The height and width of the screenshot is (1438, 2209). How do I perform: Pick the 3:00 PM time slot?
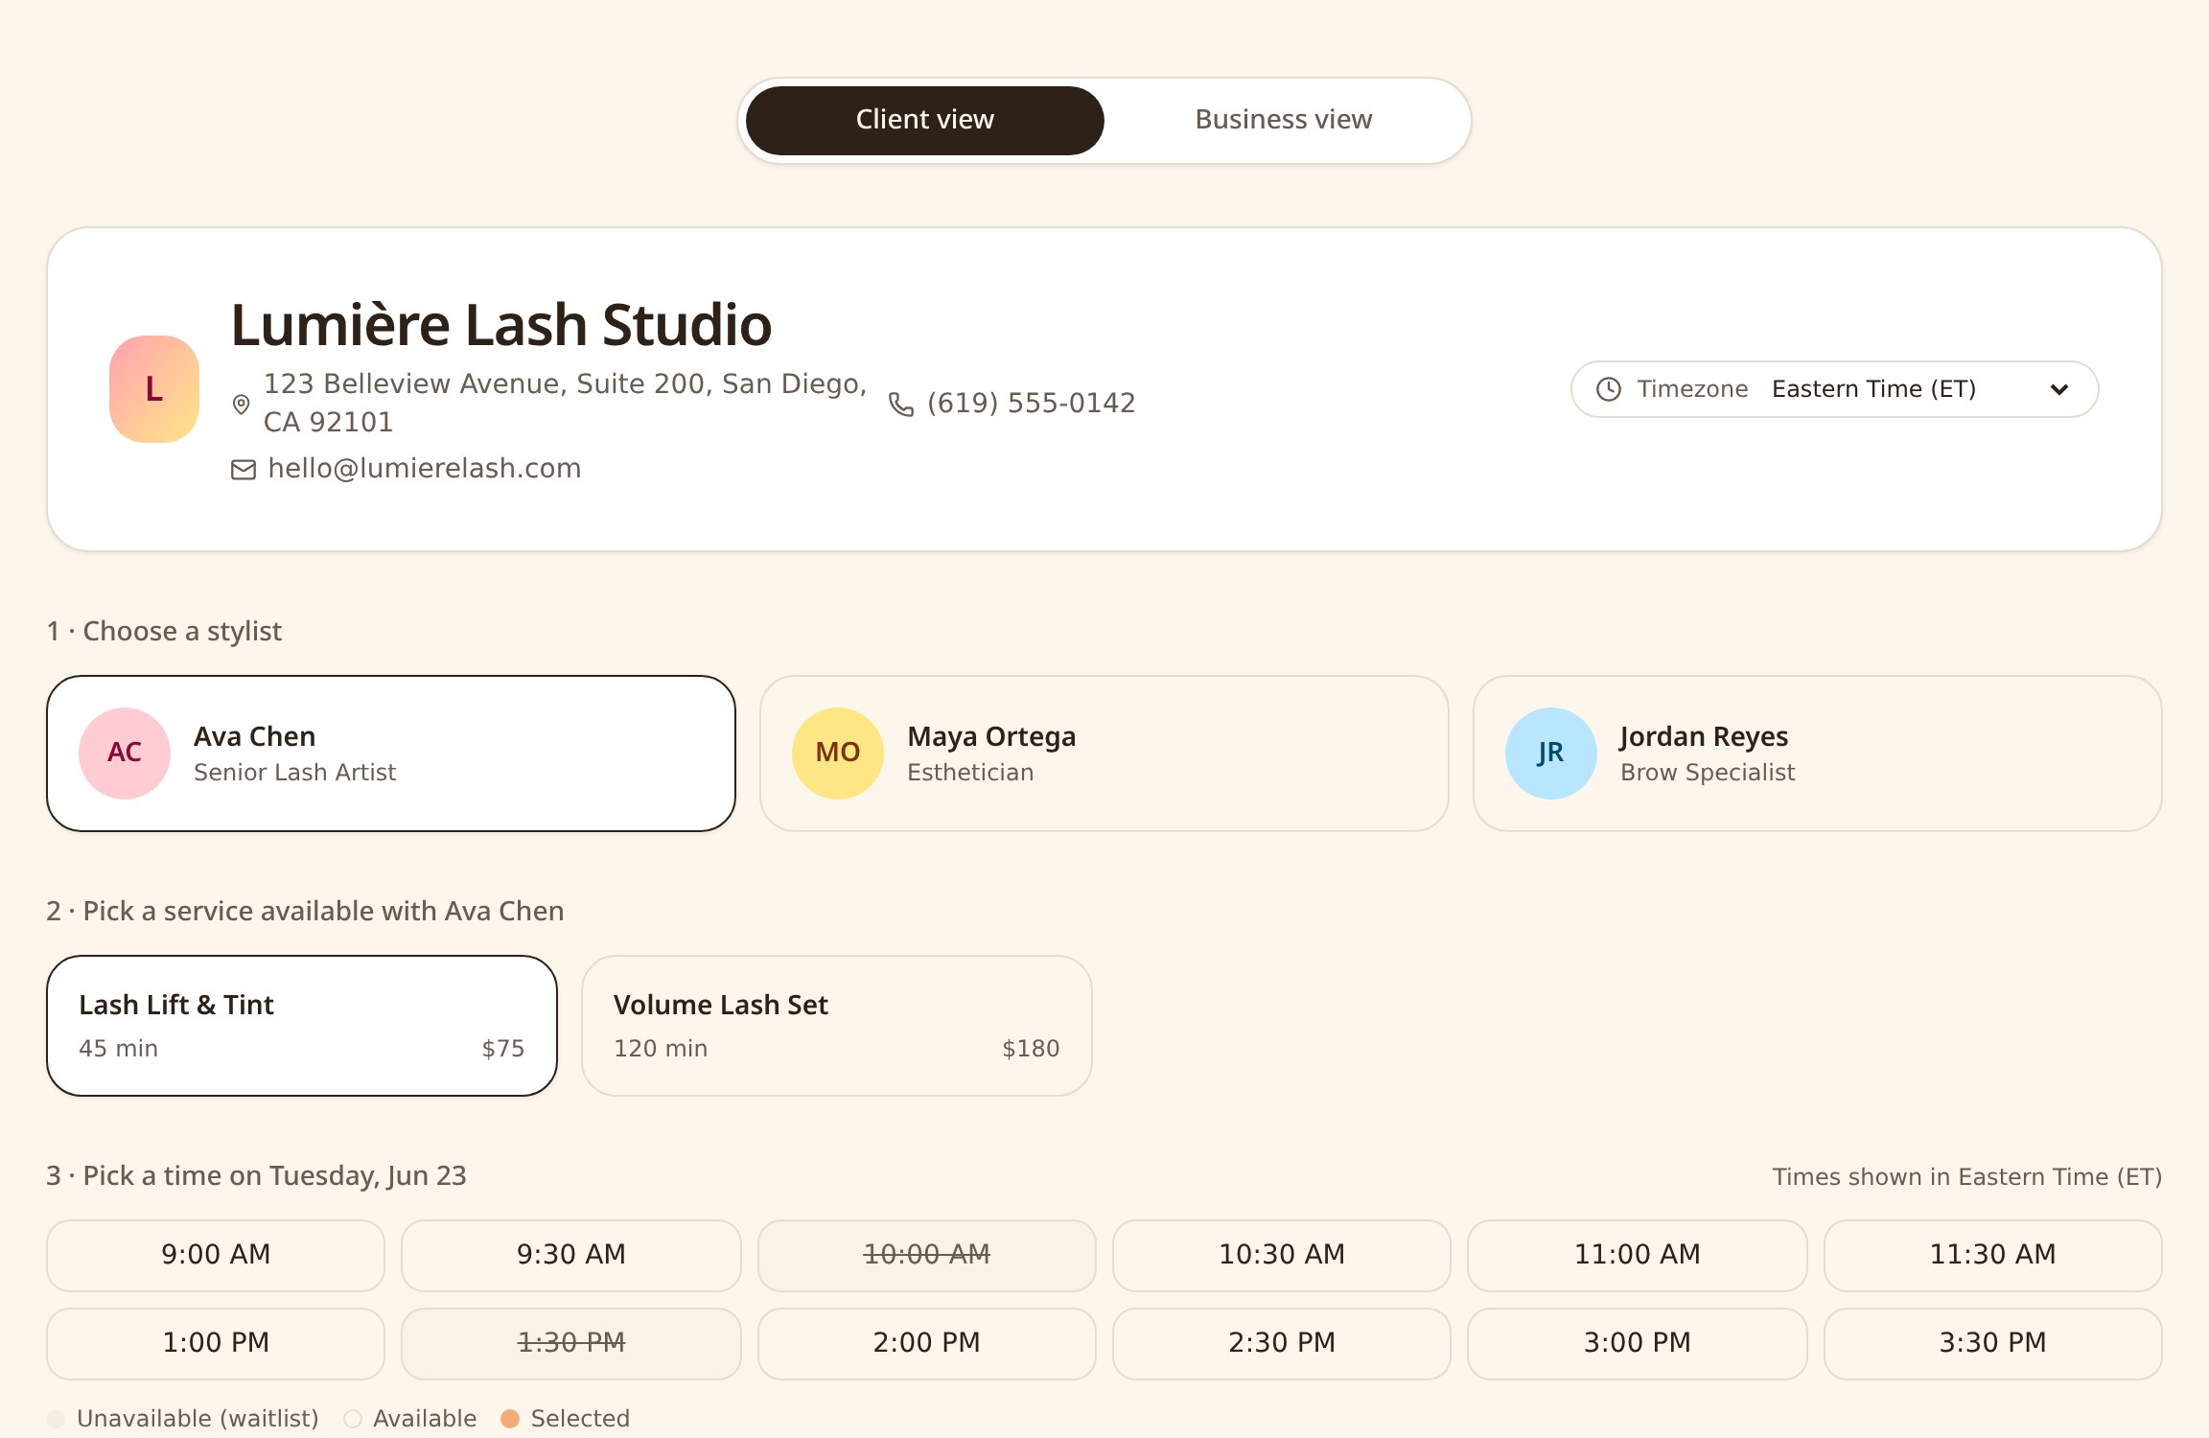point(1638,1344)
